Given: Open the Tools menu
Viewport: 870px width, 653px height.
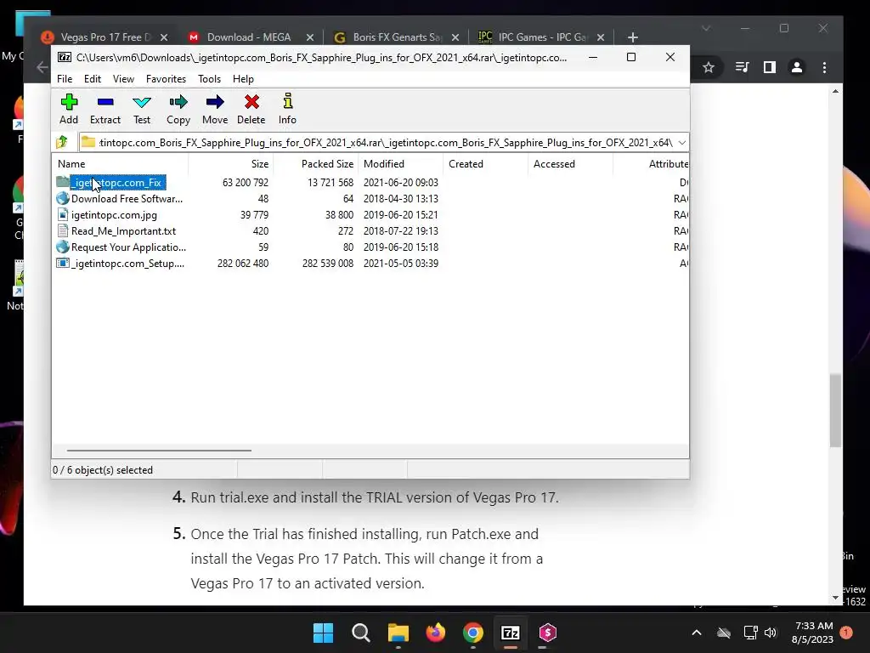Looking at the screenshot, I should [x=209, y=79].
